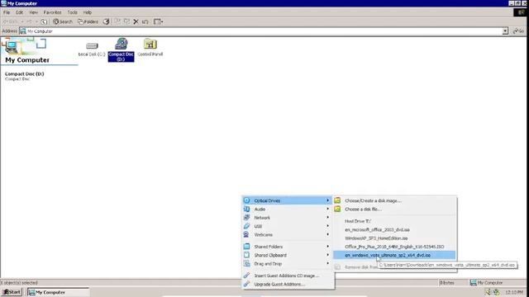This screenshot has width=529, height=297.
Task: Click the Choose a disk file icon
Action: coord(337,209)
